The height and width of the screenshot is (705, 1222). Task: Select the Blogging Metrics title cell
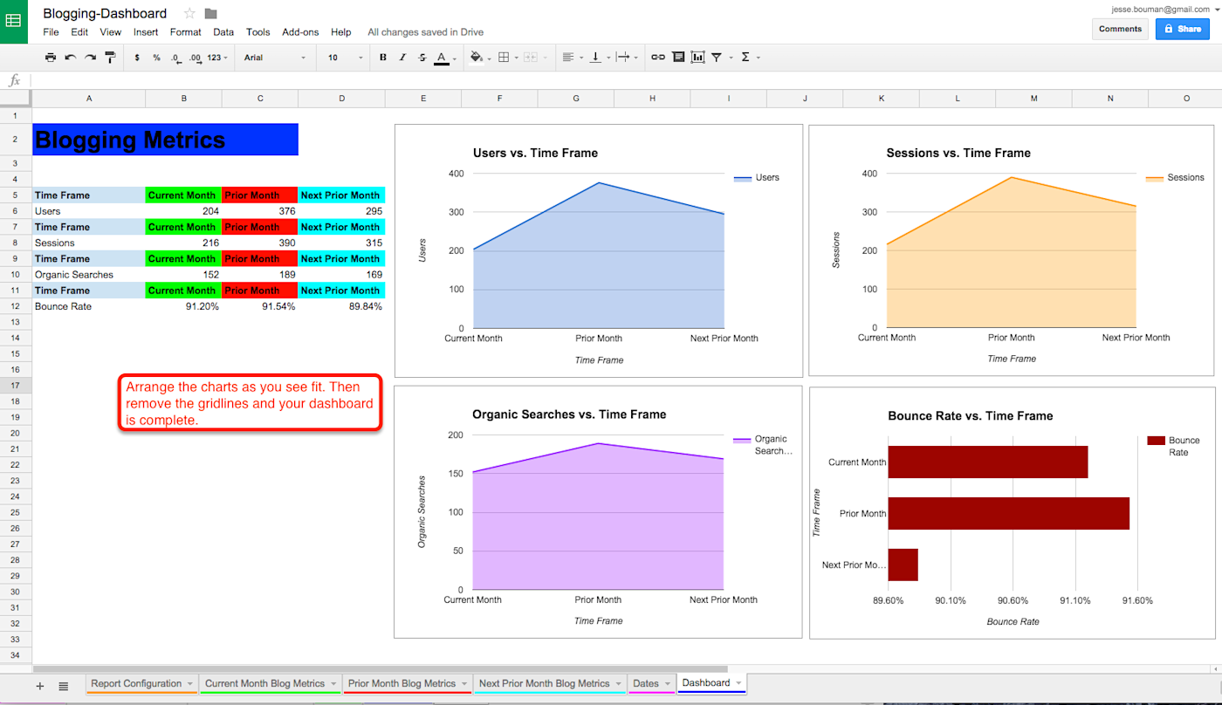165,140
